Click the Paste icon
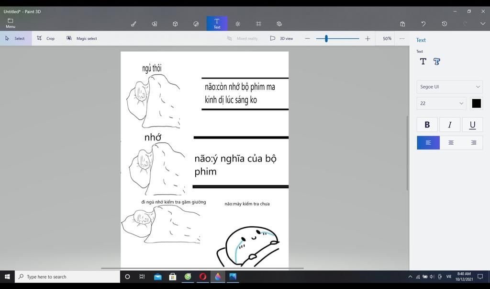Screen dimensions: 490x289 point(402,24)
